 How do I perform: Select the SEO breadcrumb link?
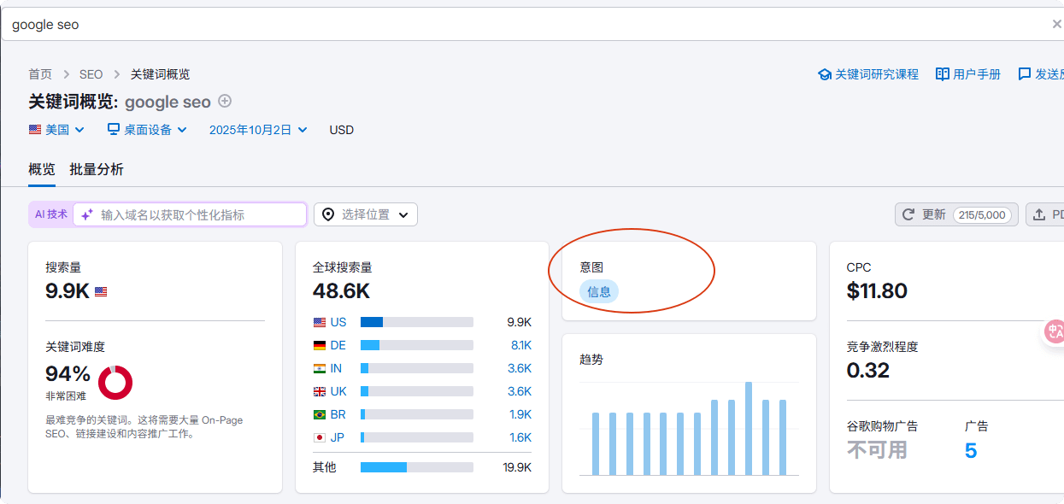[91, 74]
